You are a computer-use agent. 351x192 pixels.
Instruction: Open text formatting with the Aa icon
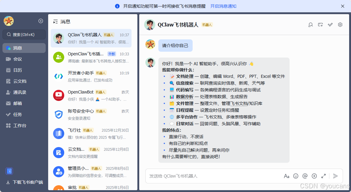coord(286,176)
